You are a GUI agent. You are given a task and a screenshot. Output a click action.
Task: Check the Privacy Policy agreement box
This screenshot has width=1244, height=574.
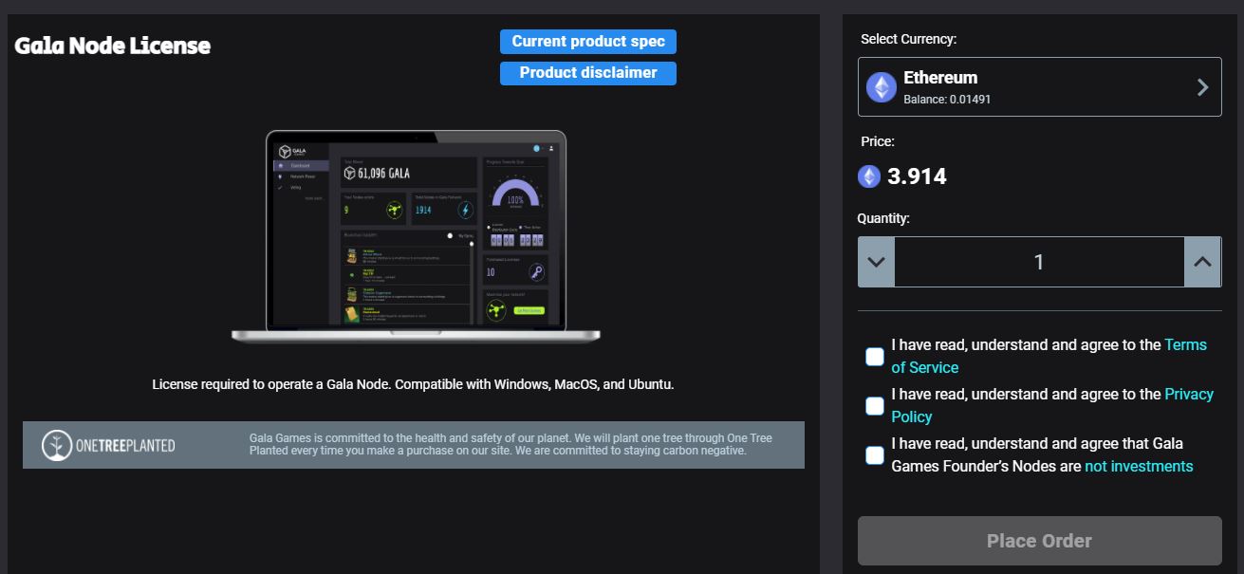(875, 406)
